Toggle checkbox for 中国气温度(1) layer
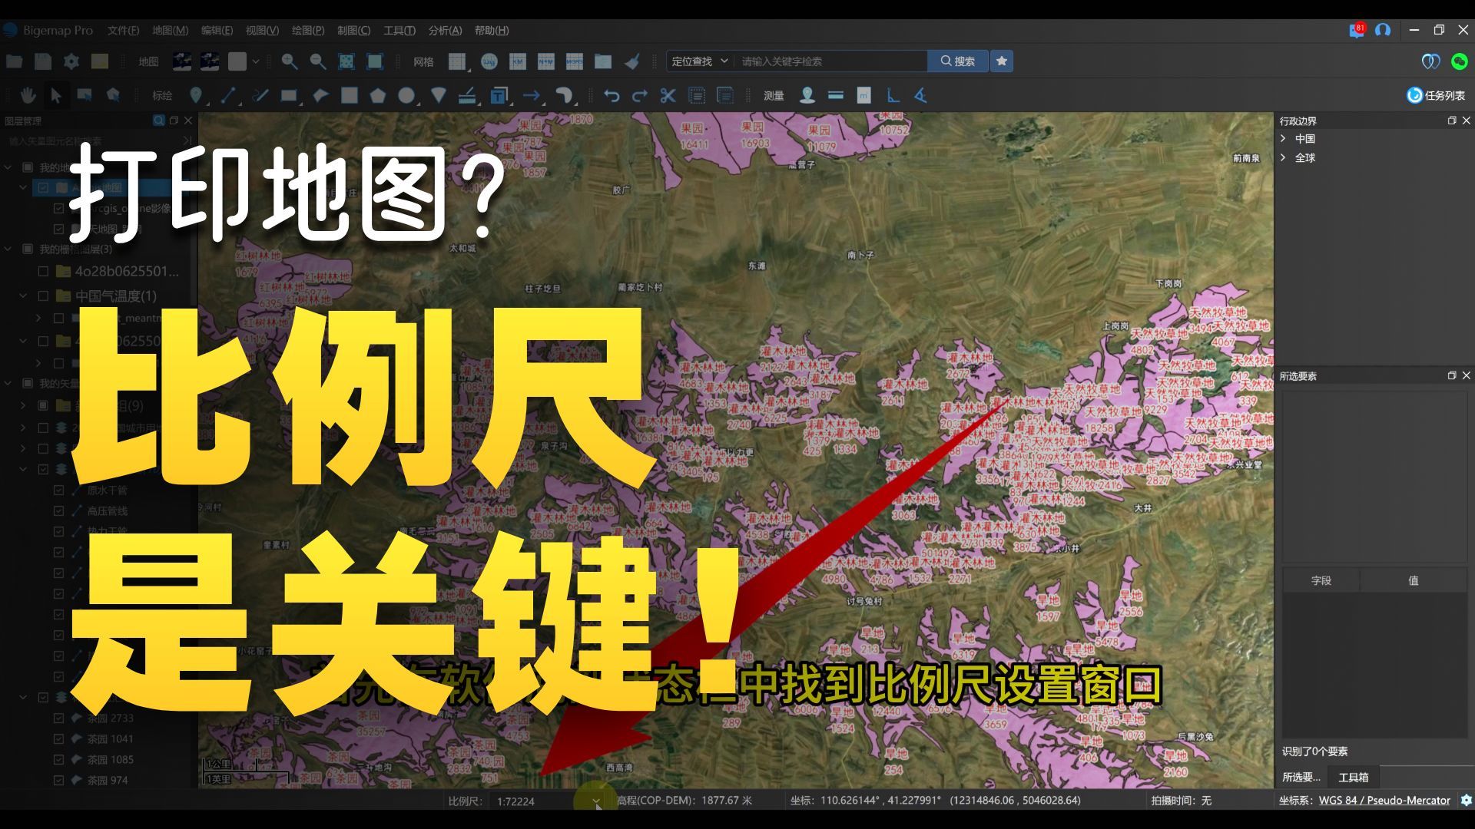This screenshot has height=829, width=1475. [43, 296]
